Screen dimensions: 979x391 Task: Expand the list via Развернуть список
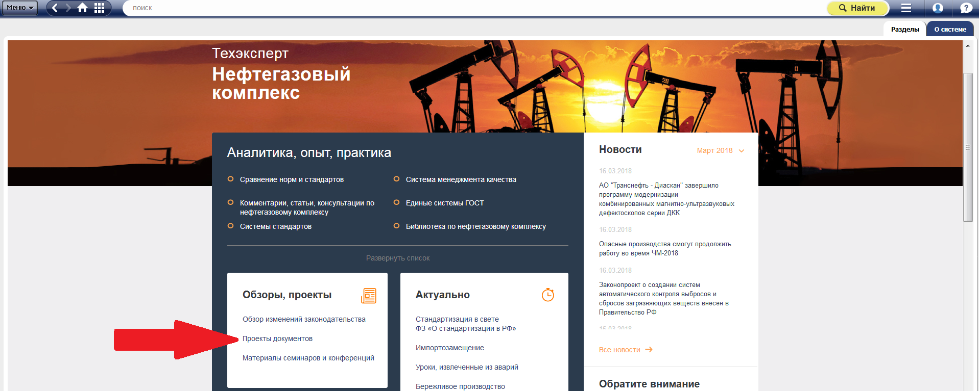click(x=397, y=258)
